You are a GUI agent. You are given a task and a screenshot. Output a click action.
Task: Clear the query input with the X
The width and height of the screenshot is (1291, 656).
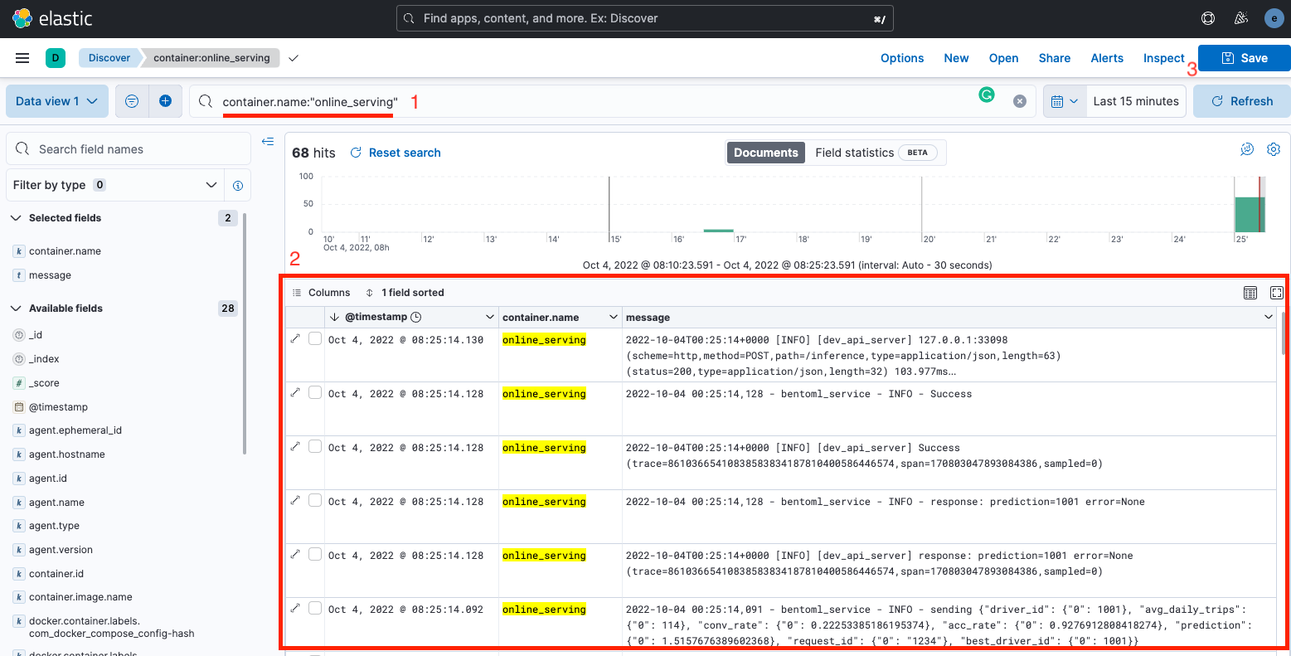point(1020,101)
